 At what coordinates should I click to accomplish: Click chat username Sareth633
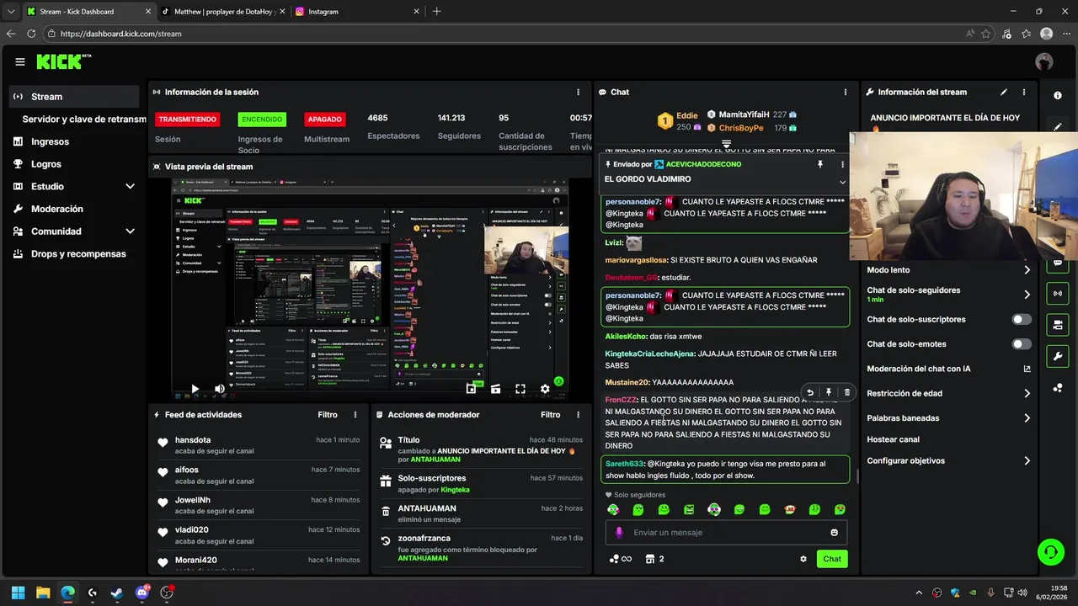[x=624, y=464]
